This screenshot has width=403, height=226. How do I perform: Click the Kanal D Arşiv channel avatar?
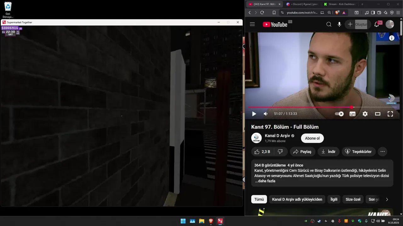[256, 138]
